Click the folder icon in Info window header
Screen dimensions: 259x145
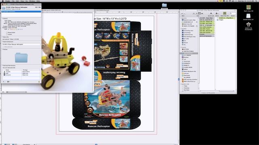4,8
